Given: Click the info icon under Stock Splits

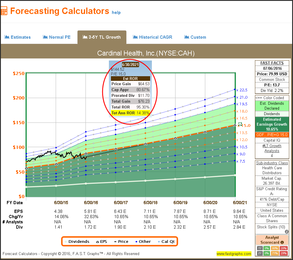Looking at the screenshot, I should 287,232.
